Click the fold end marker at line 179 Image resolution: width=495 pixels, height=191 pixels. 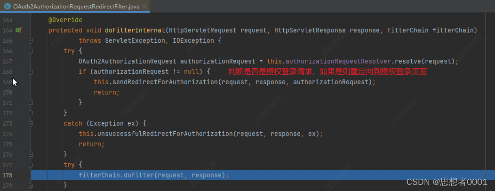31,185
